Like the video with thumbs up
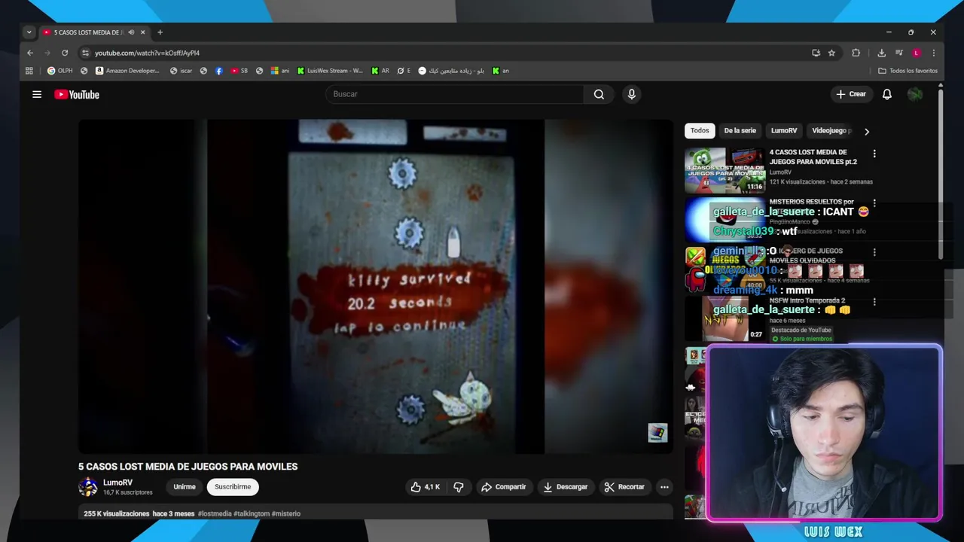 (425, 487)
